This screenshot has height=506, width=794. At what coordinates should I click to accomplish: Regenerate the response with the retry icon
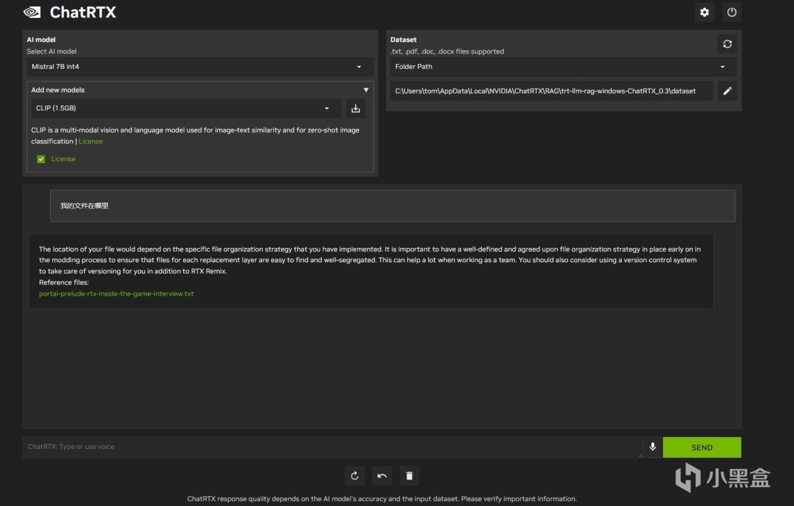pyautogui.click(x=355, y=476)
